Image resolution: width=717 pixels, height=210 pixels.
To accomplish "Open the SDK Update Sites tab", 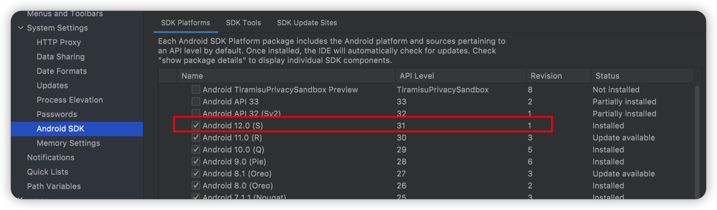I will tap(307, 23).
